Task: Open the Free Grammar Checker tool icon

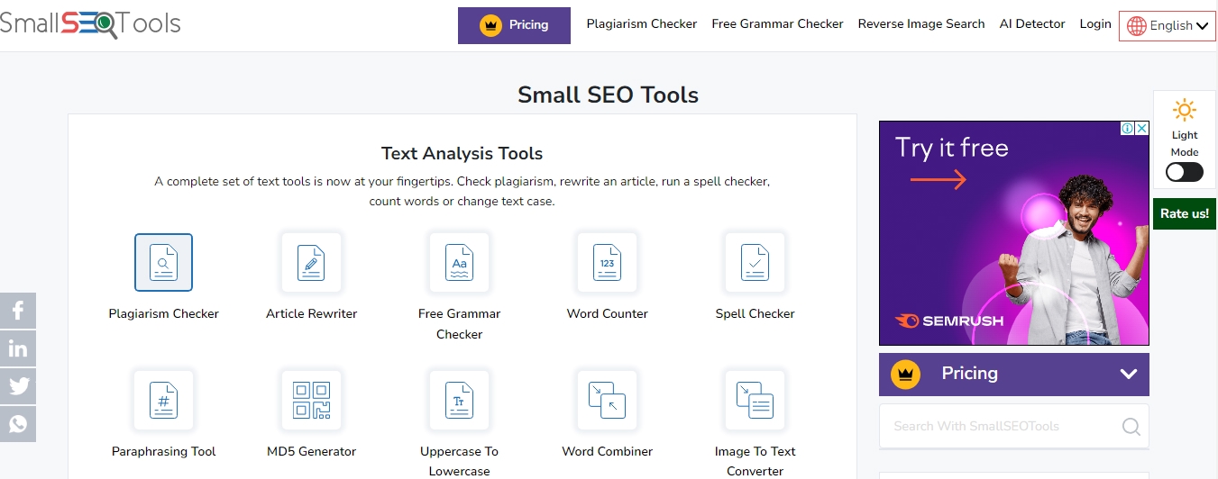Action: 459,262
